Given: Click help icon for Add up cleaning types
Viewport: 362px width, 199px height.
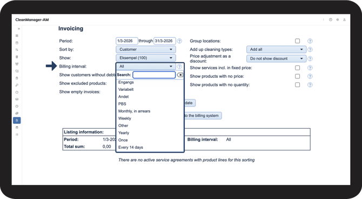Looking at the screenshot, I should tap(310, 49).
